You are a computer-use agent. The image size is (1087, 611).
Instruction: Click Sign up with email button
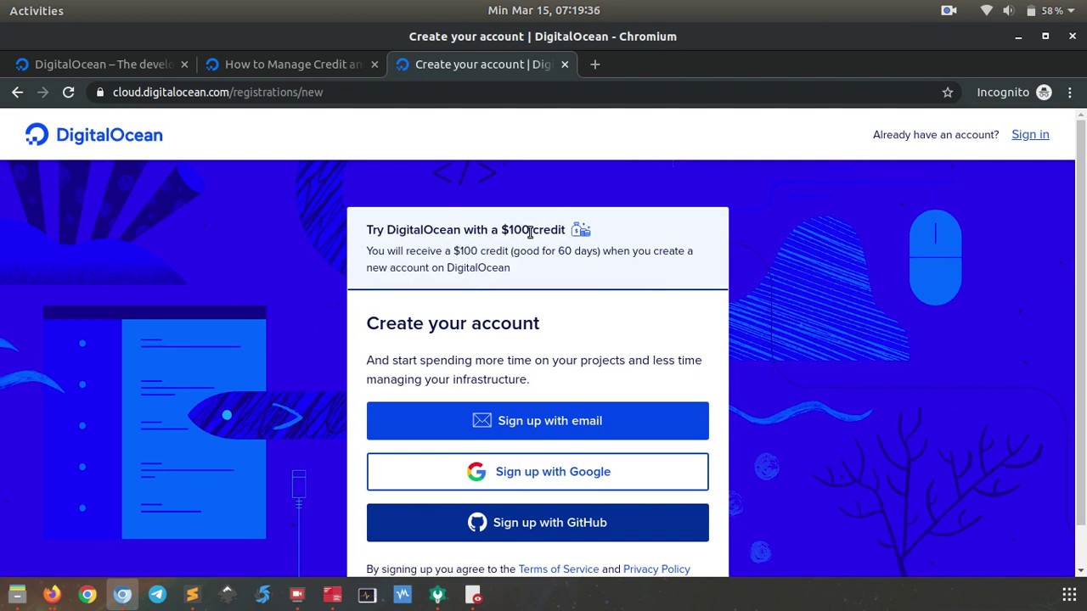pyautogui.click(x=538, y=421)
